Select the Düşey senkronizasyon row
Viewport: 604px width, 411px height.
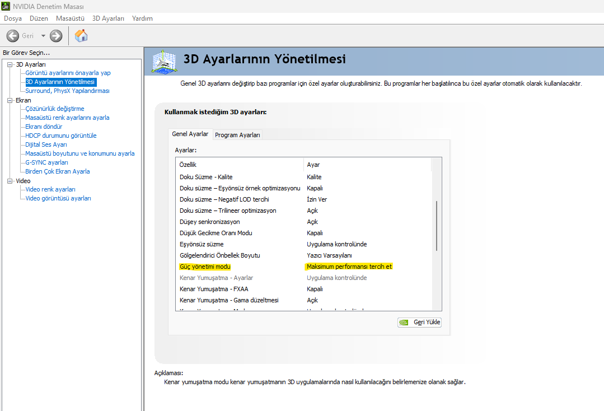click(x=303, y=222)
